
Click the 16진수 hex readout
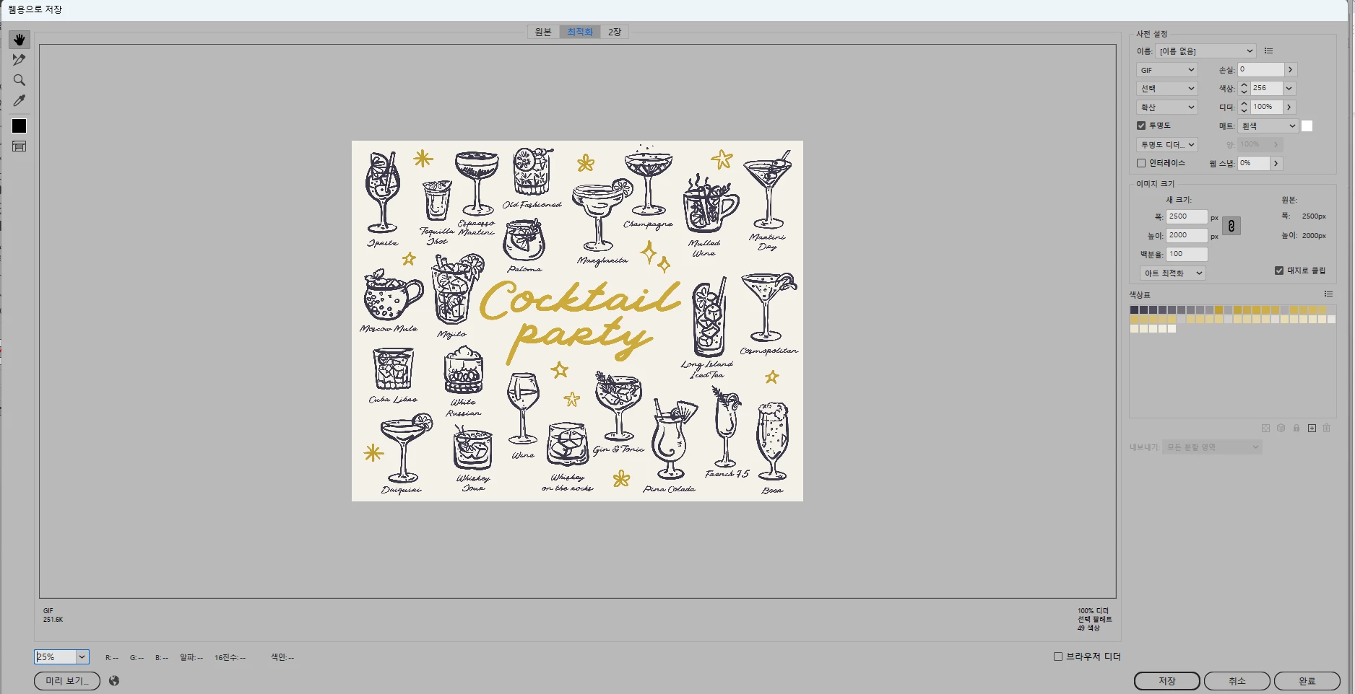click(x=230, y=657)
